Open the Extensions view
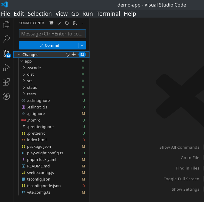Viewport: 204px width, 202px height. tap(6, 82)
